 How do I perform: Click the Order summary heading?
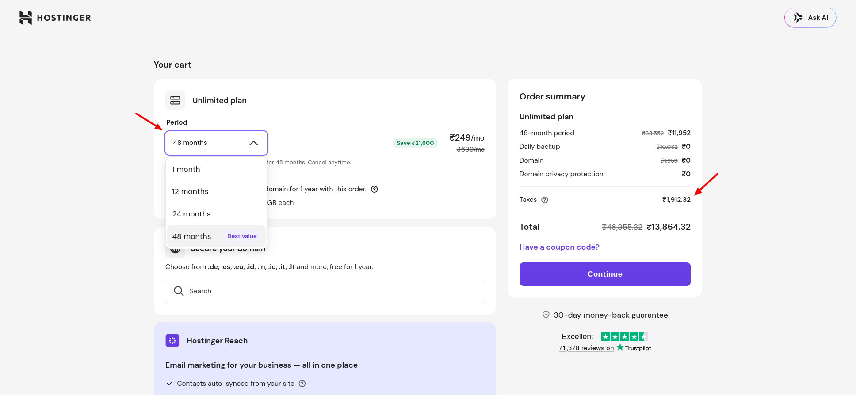552,96
